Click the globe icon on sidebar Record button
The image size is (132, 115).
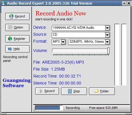11,16
